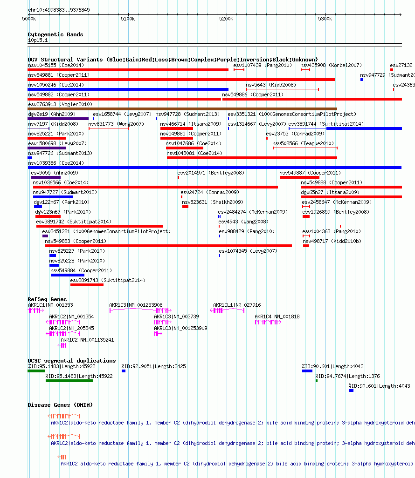Select variant nsv1036566 (Coe2014)
This screenshot has width=415, height=478.
coord(61,182)
